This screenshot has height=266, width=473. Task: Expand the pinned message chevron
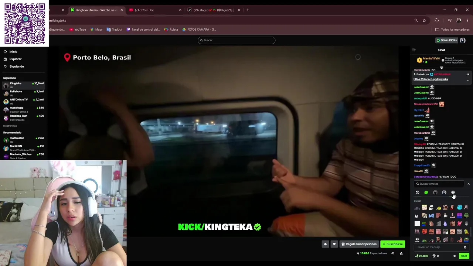(x=467, y=80)
